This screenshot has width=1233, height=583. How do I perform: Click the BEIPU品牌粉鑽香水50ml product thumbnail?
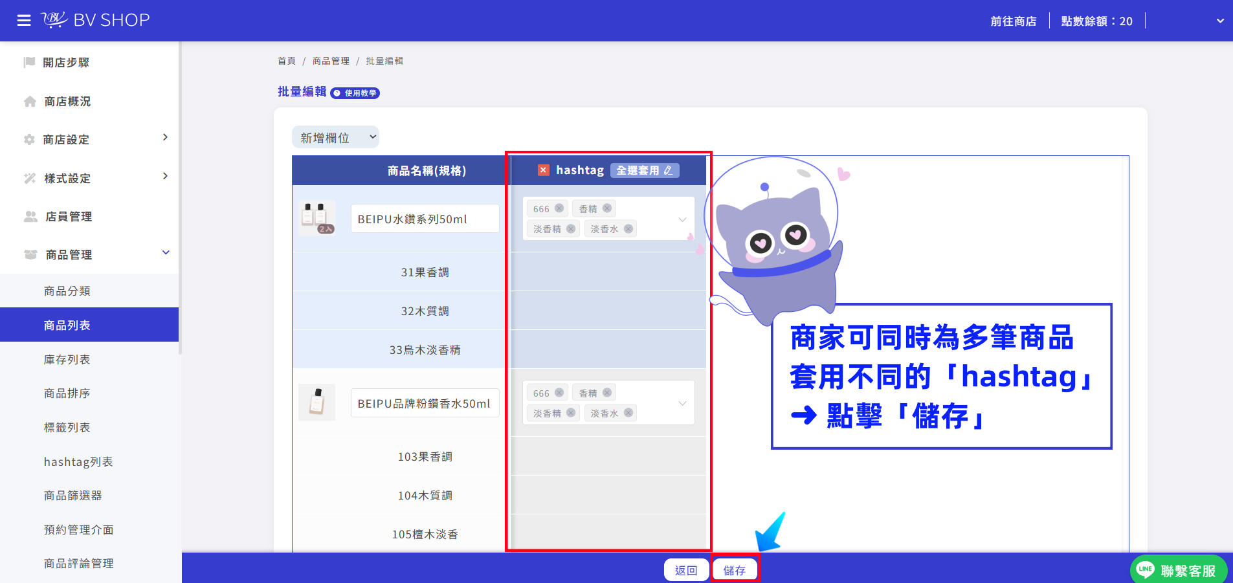[x=317, y=402]
